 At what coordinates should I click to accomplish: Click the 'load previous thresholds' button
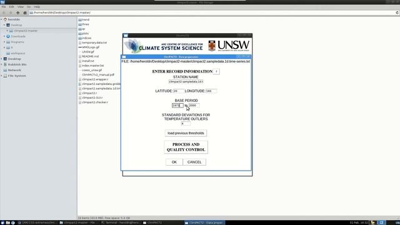coord(186,133)
